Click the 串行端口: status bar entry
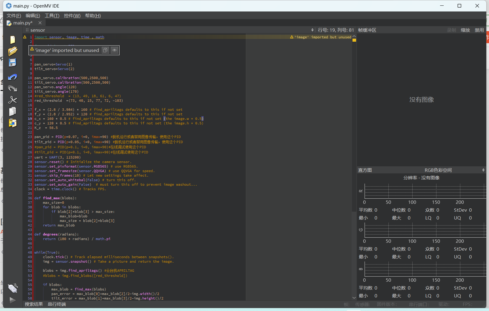 pos(419,304)
